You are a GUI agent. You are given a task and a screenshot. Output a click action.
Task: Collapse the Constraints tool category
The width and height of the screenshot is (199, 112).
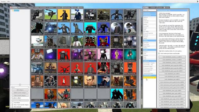(150, 13)
